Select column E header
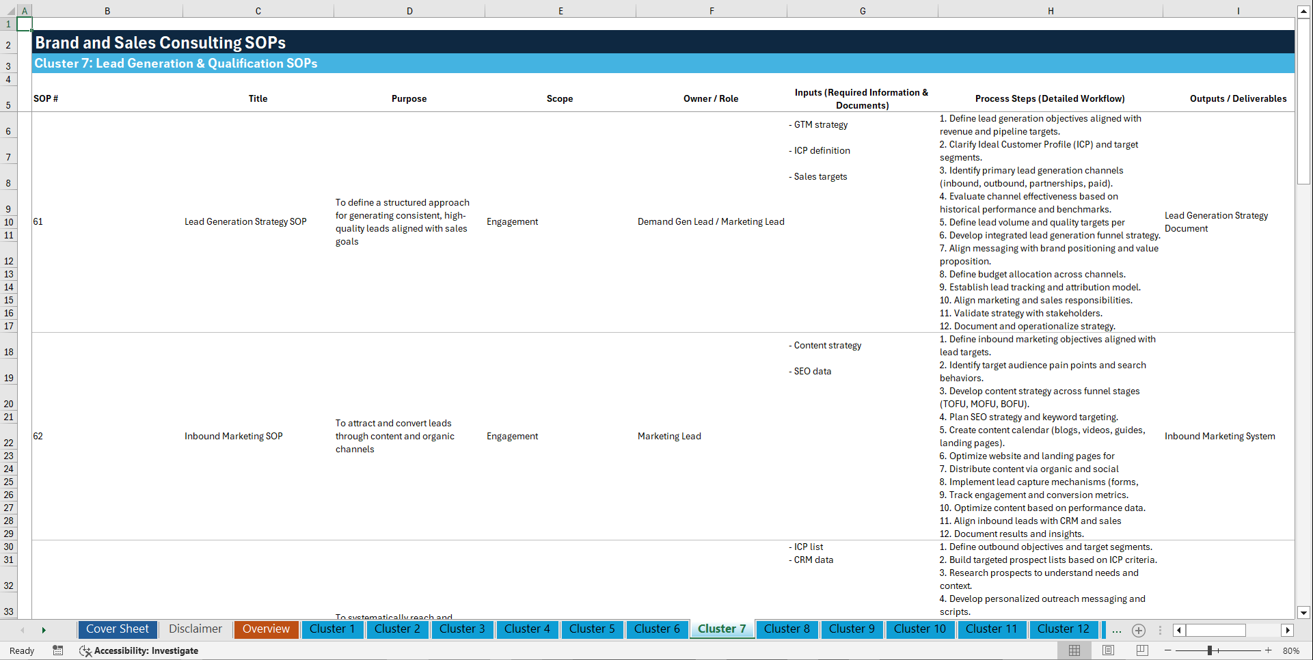This screenshot has width=1313, height=660. (560, 11)
